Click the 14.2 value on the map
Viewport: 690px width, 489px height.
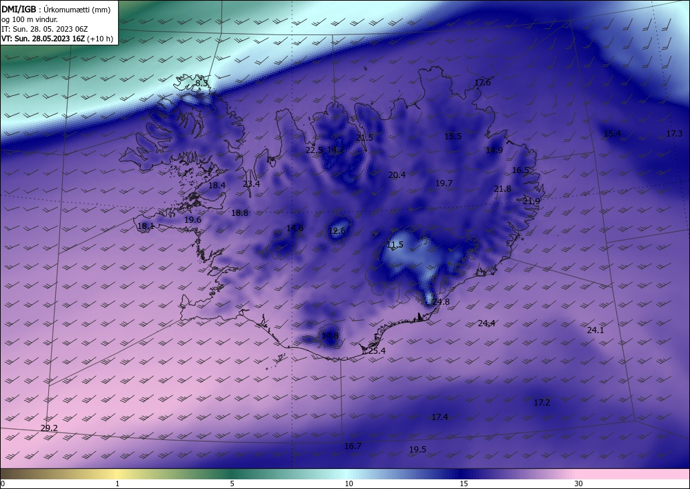[335, 150]
